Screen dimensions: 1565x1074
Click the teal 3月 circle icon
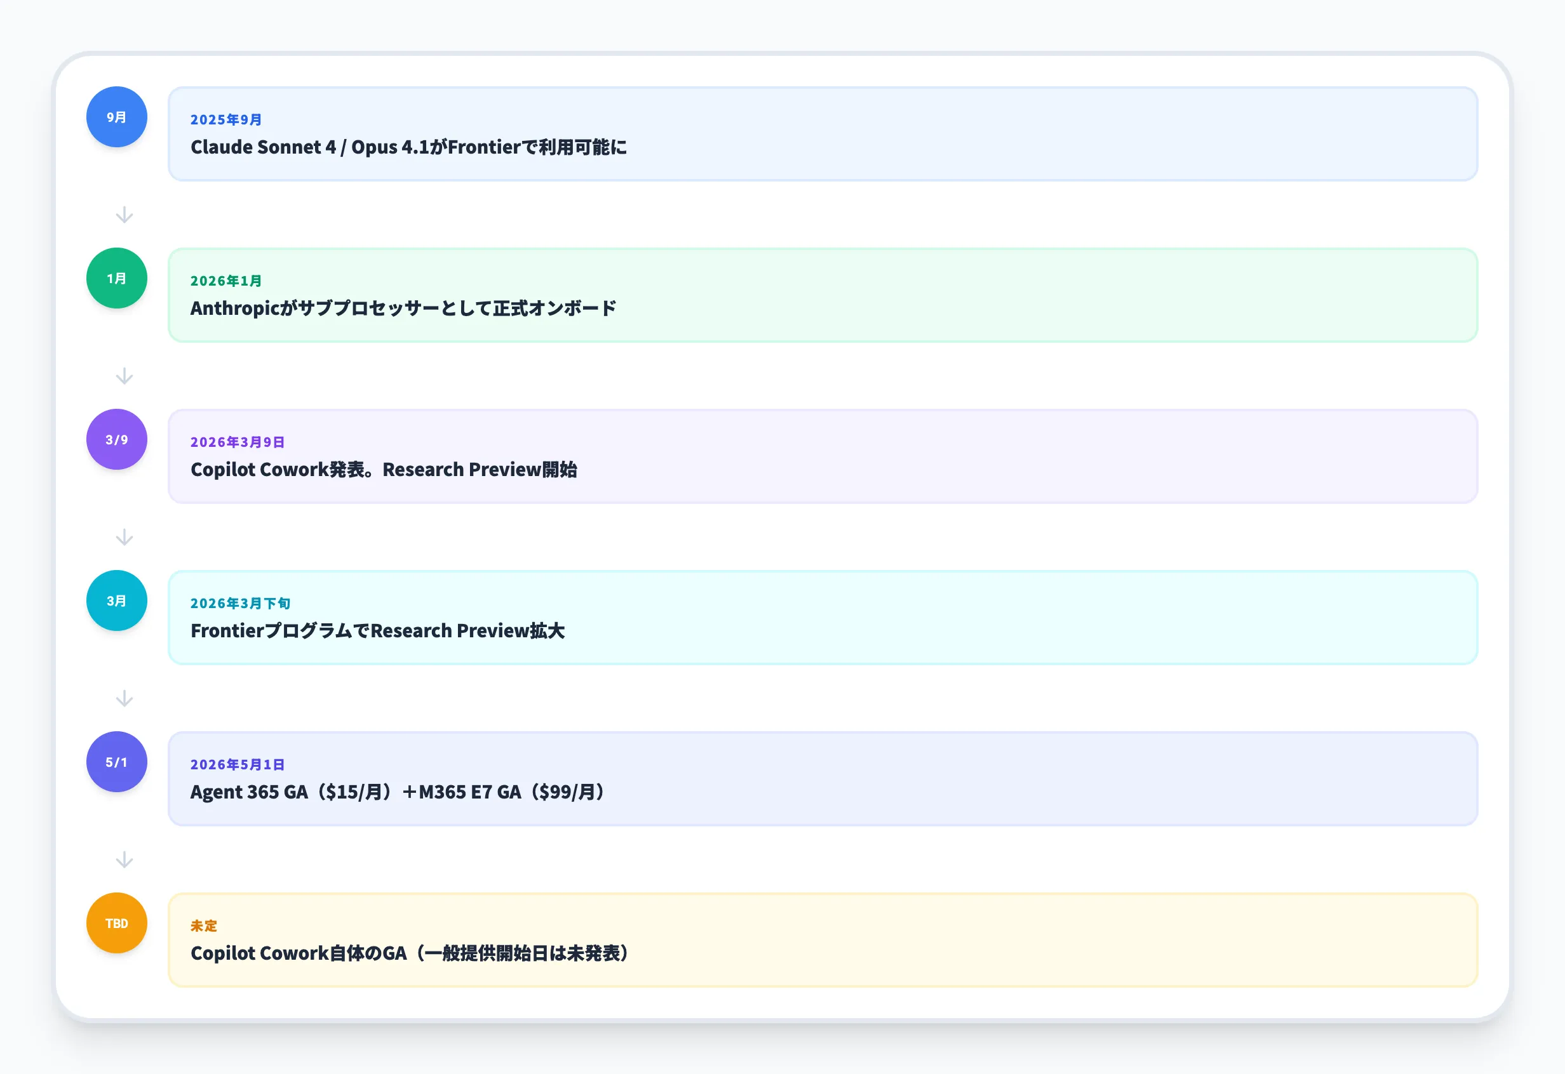coord(116,600)
